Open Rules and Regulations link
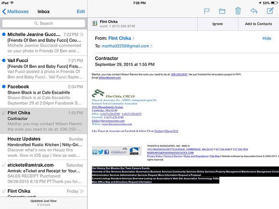This screenshot has height=209, width=279. pyautogui.click(x=196, y=156)
